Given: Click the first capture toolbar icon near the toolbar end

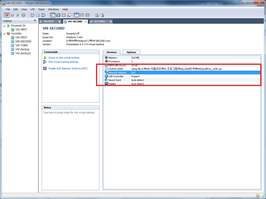Looking at the screenshot, I should [x=97, y=15].
